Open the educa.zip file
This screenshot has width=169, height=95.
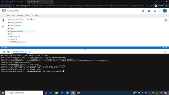pos(13,39)
